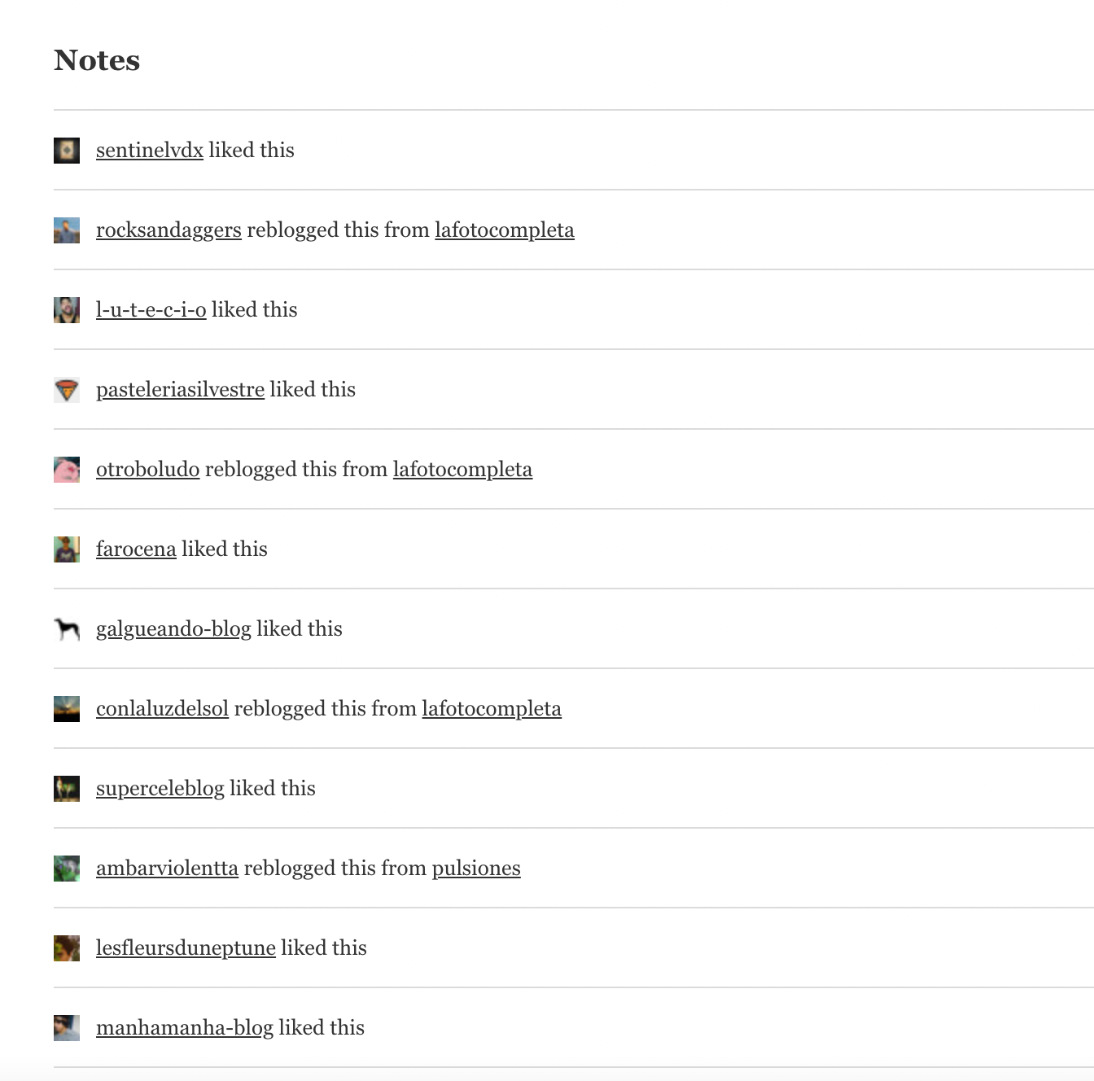Click farocena's avatar thumbnail
The width and height of the screenshot is (1094, 1081).
click(x=67, y=549)
